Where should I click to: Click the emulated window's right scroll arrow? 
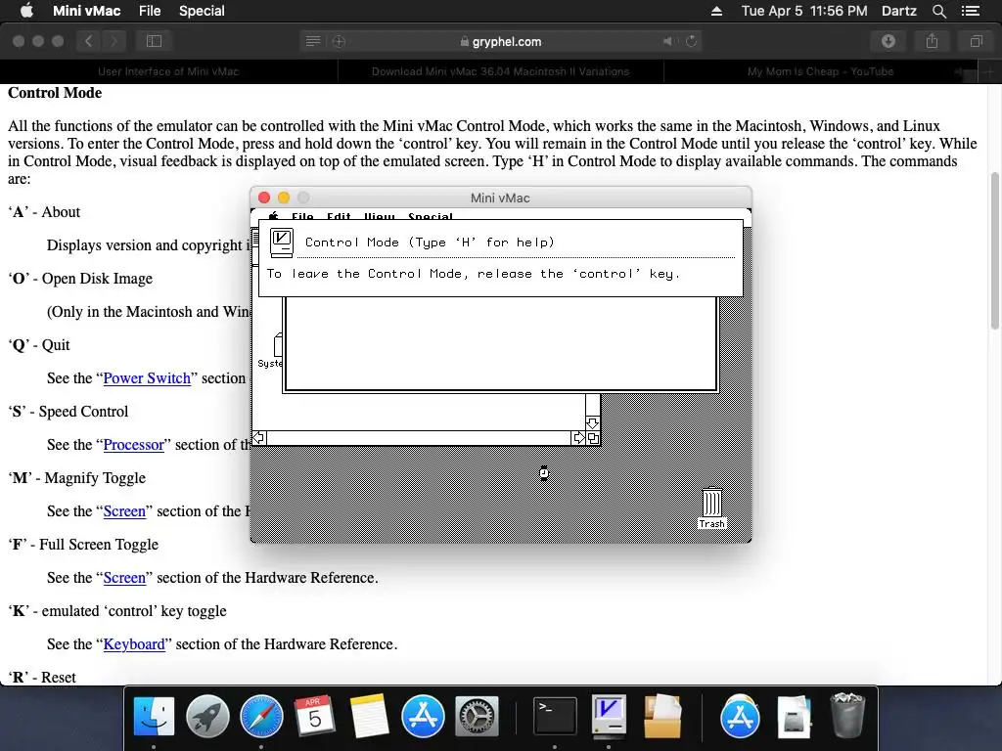pos(578,437)
